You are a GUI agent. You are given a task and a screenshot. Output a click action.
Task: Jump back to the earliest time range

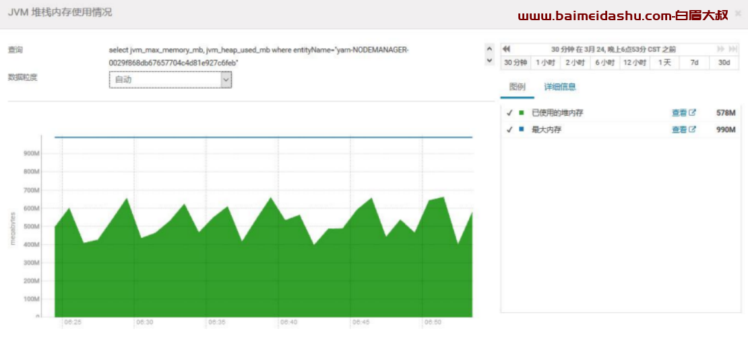tap(507, 49)
